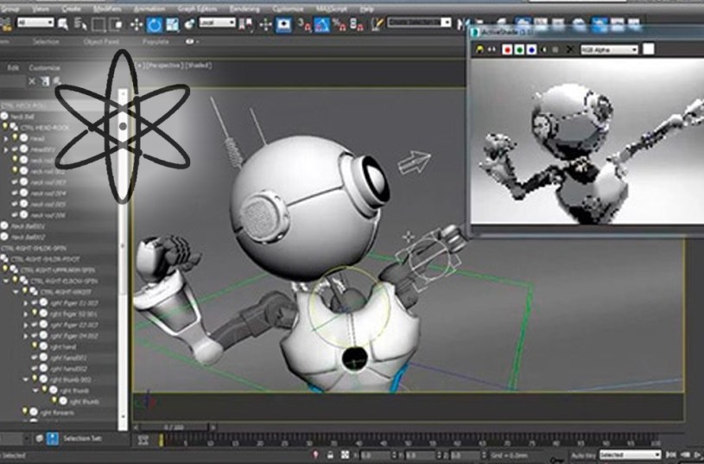Click the Customize button in scene explorer

coord(45,67)
